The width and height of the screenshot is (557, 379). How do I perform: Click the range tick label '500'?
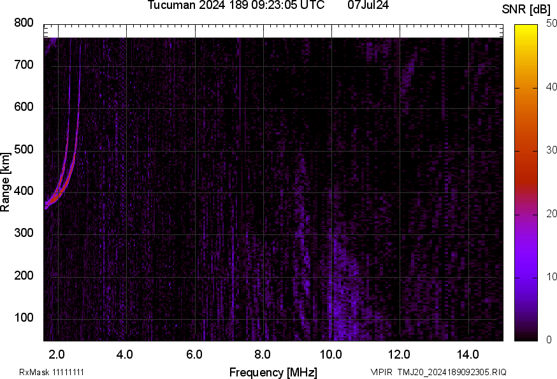(24, 149)
